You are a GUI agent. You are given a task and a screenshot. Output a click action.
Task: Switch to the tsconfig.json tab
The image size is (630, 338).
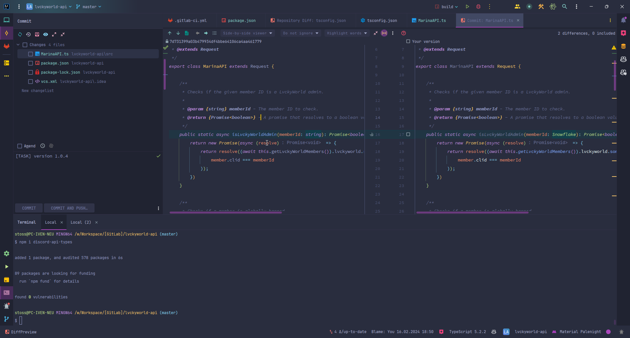(382, 21)
